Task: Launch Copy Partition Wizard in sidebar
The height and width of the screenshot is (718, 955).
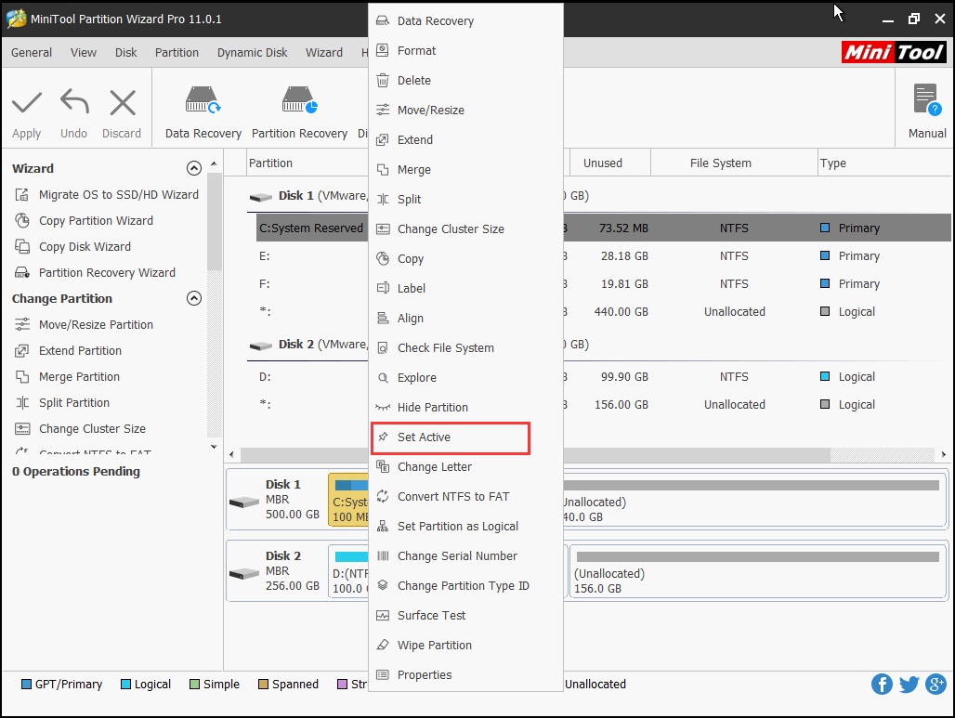Action: click(84, 220)
